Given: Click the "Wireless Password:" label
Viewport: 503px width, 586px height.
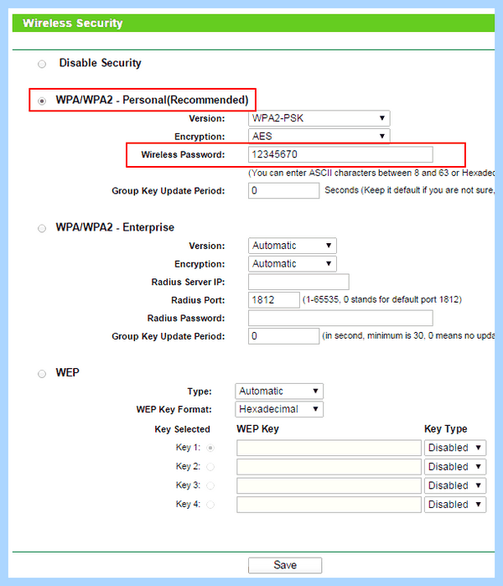Looking at the screenshot, I should pos(183,155).
